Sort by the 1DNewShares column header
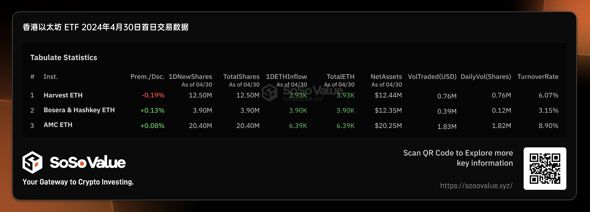Viewport: 590px width, 212px height. click(190, 77)
